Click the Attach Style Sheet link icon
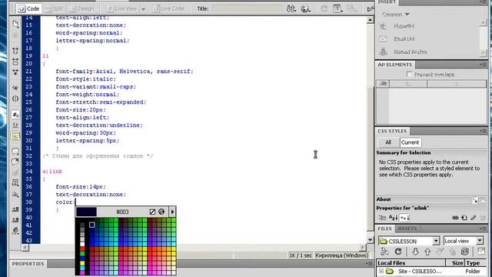Viewport: 492px width, 277px height. pos(455,218)
